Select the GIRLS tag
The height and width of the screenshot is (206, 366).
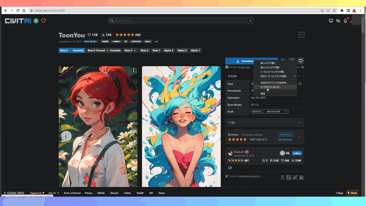point(148,42)
